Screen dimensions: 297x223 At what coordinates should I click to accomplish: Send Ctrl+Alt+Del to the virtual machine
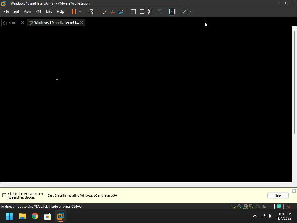pos(91,12)
